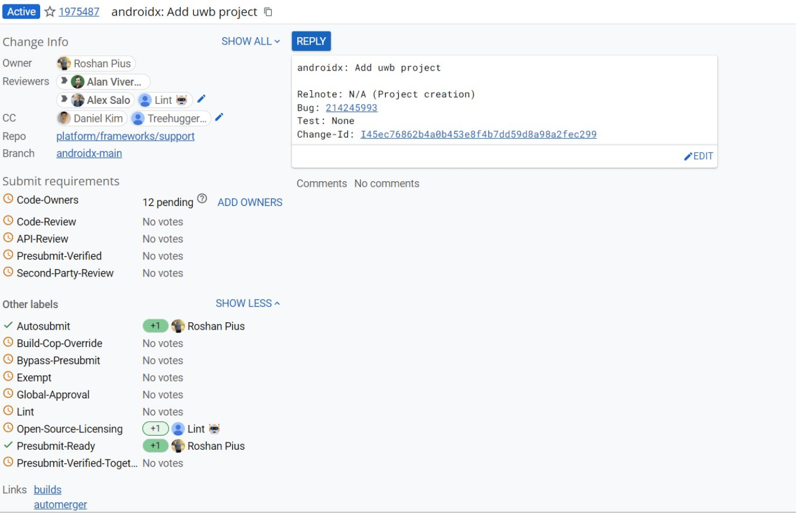Click Open-Source-Licensing +1 vote chip
Image resolution: width=796 pixels, height=513 pixels.
155,428
